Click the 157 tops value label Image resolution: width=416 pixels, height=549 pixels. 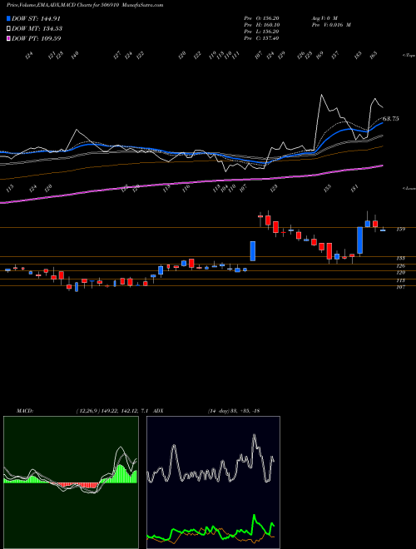335,55
